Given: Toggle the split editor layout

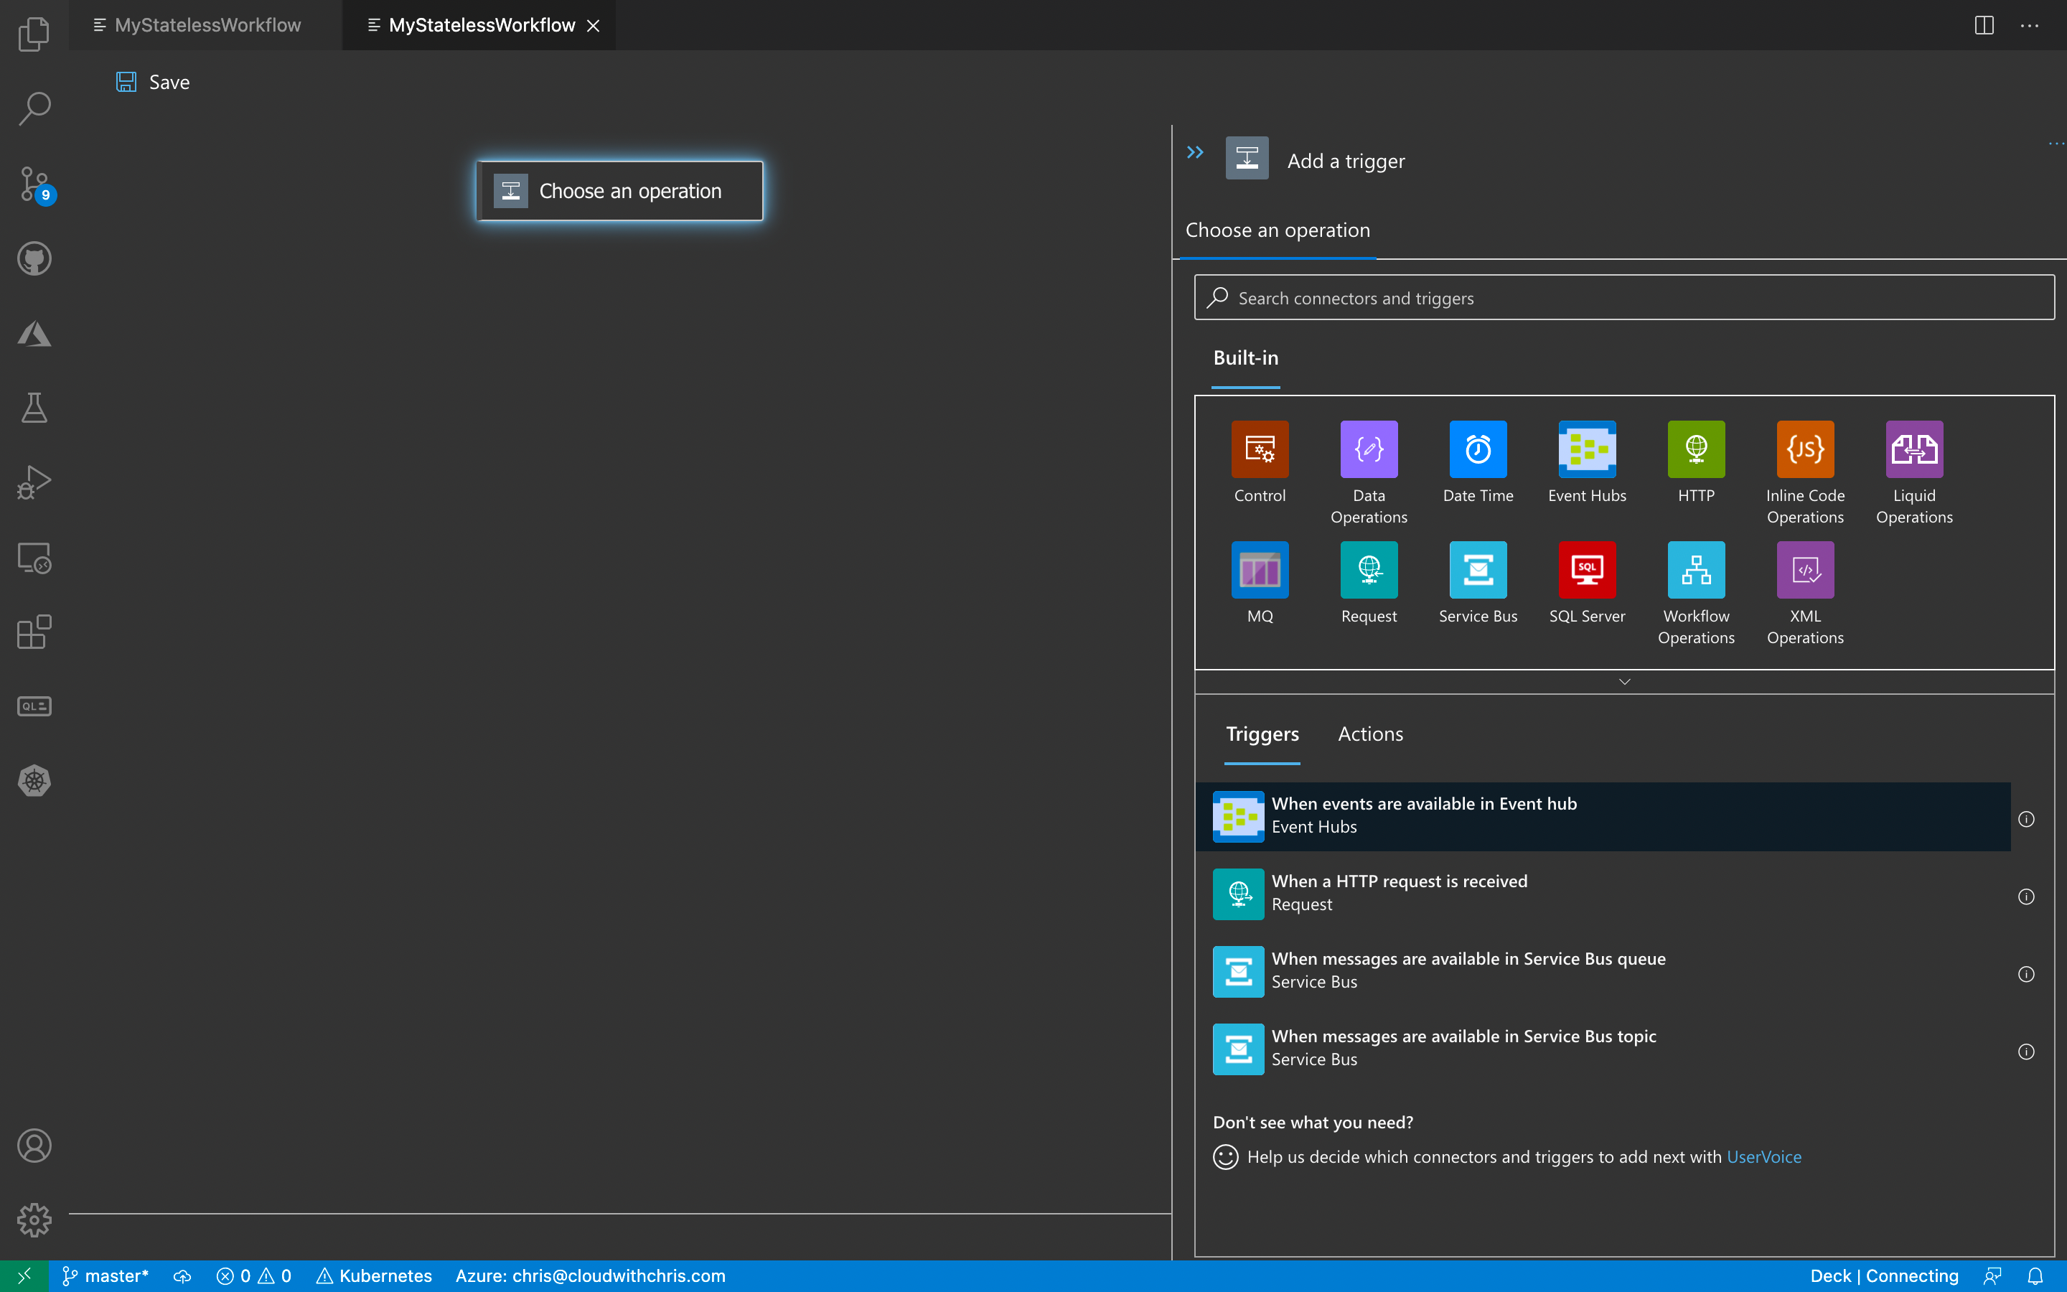Looking at the screenshot, I should tap(1983, 25).
